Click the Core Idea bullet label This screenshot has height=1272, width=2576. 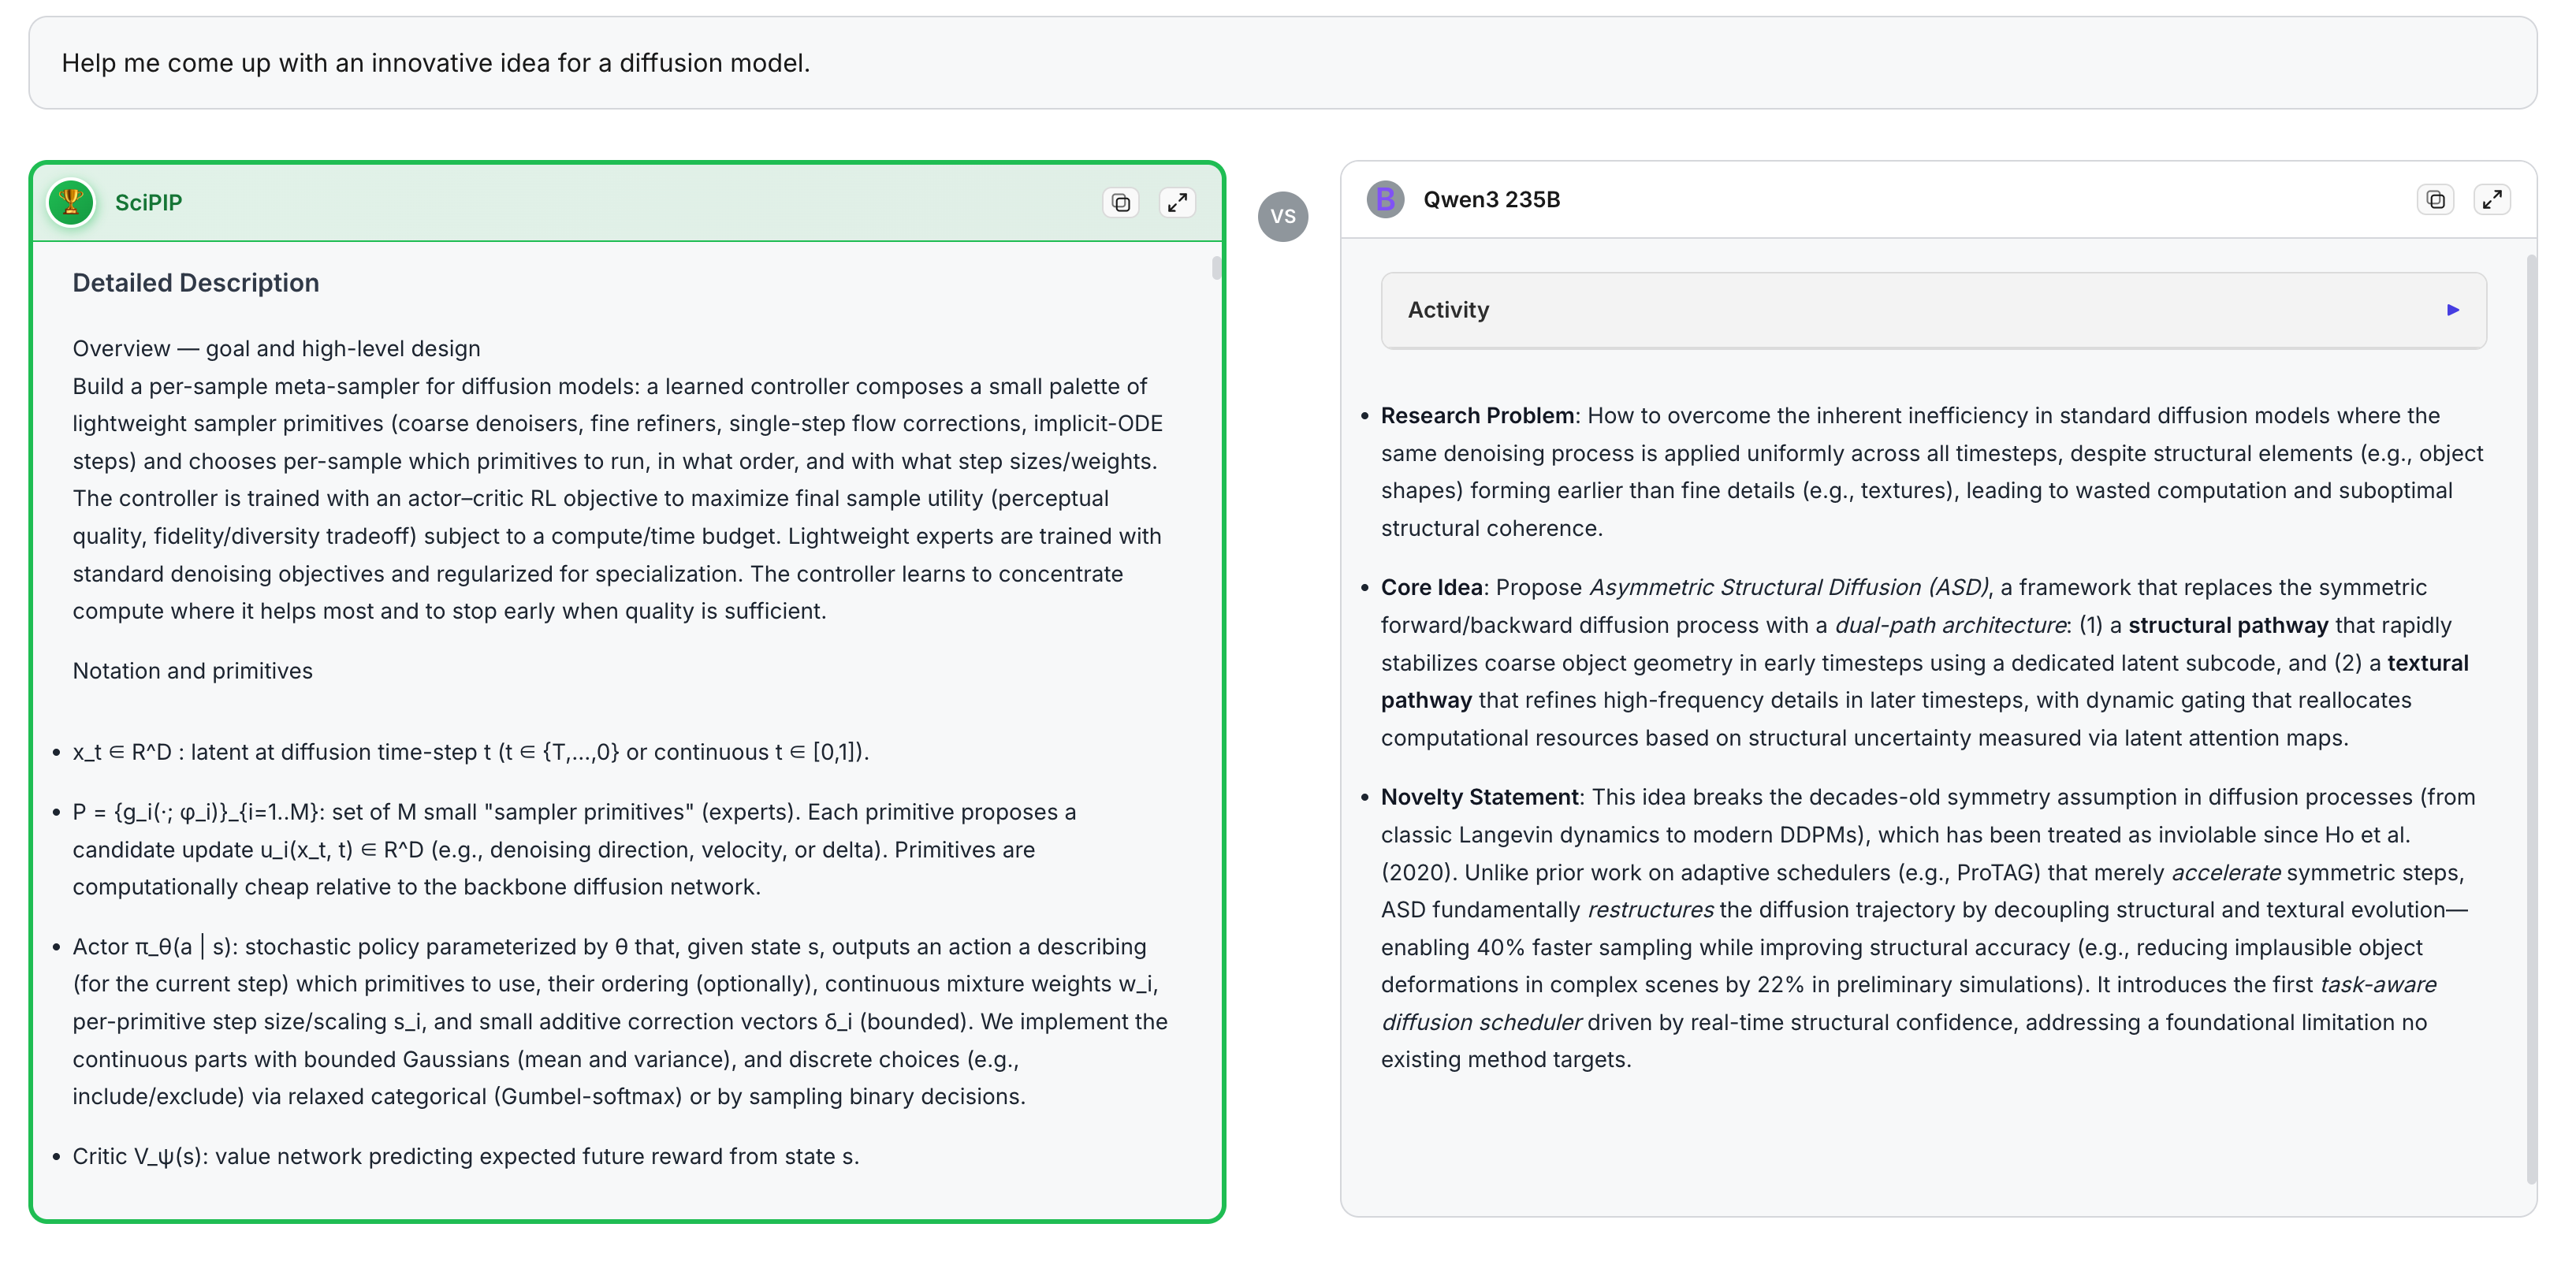pos(1431,588)
